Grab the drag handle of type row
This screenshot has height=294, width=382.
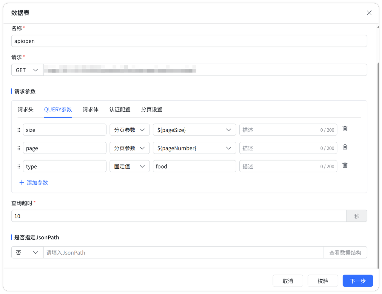click(x=19, y=166)
